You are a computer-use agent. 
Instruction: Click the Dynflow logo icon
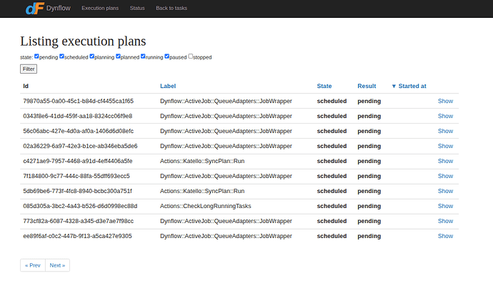(x=34, y=9)
